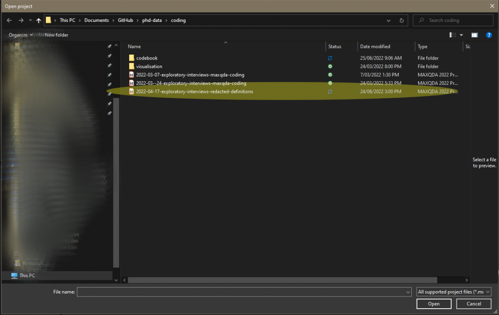Viewport: 499px width, 315px height.
Task: Click phd-data in the breadcrumb path
Action: pyautogui.click(x=152, y=20)
